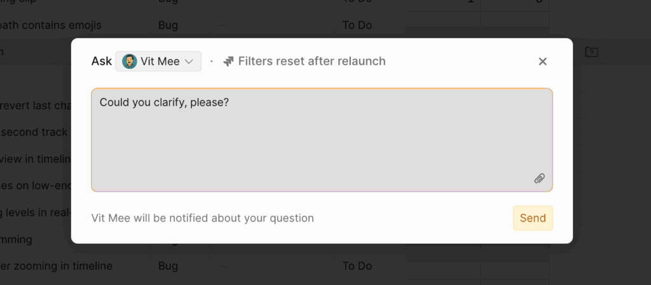Screen dimensions: 651x285
Task: Click the 'Ask' label in the dialog header
Action: [x=101, y=62]
